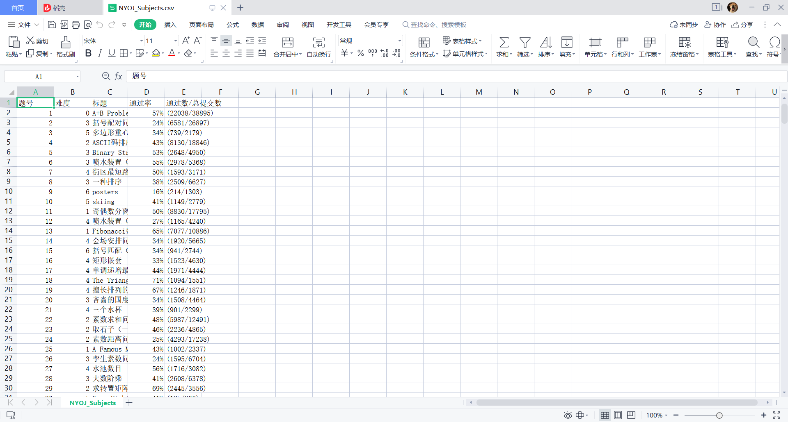Click the Undo arrow icon

click(x=99, y=25)
